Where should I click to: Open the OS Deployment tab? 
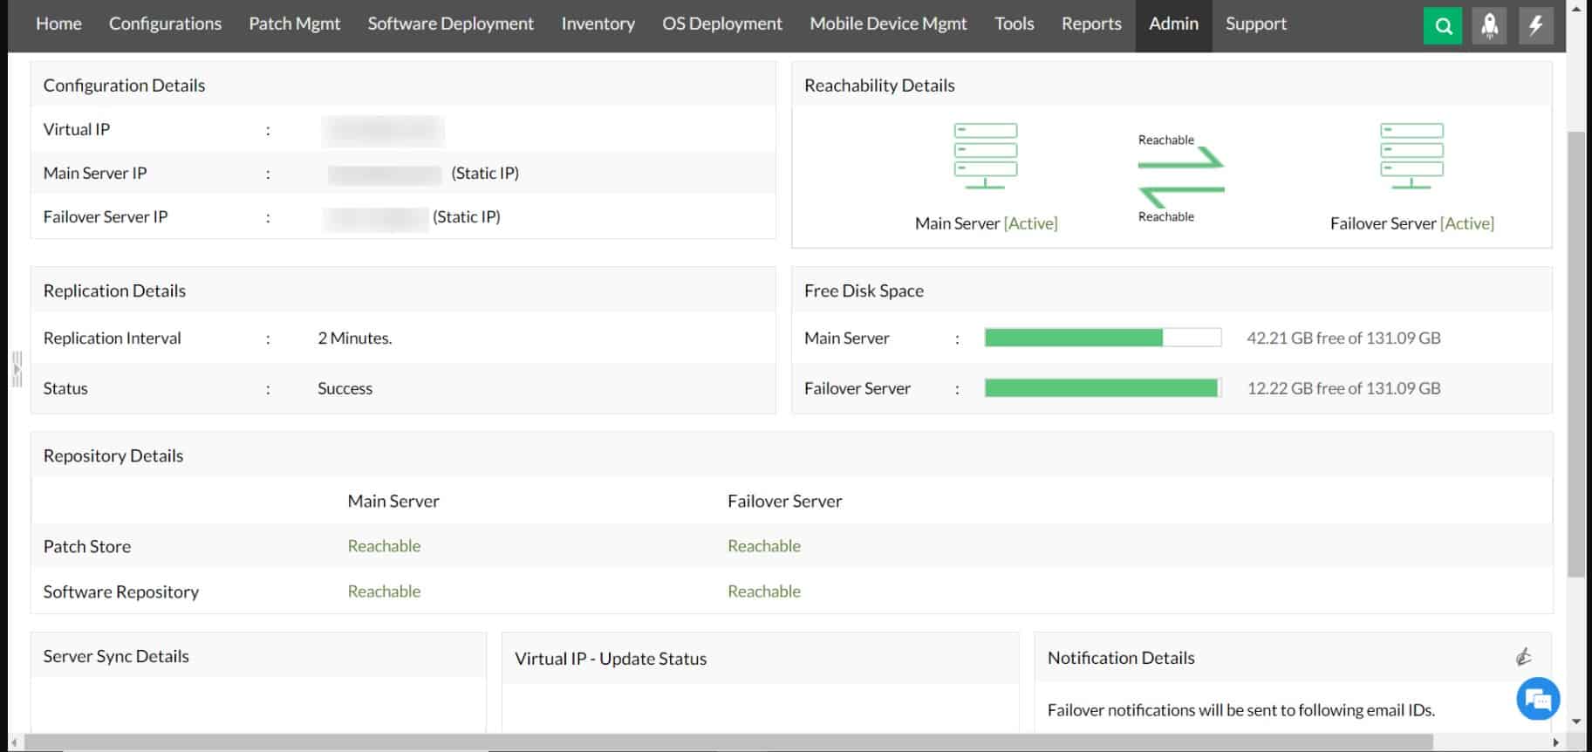click(721, 24)
